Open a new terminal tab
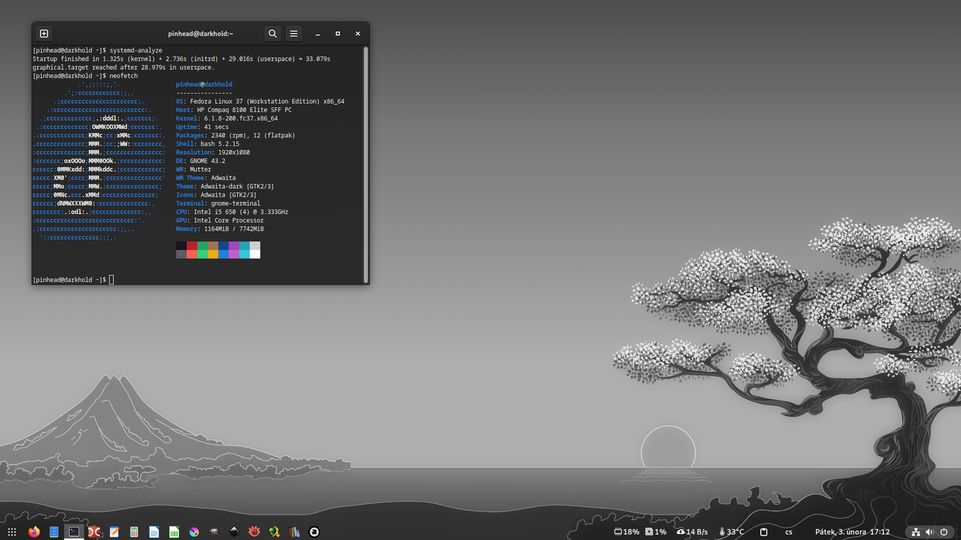 [44, 33]
